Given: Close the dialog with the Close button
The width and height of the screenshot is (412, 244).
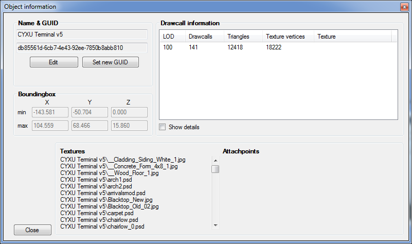Looking at the screenshot, I should 32,230.
